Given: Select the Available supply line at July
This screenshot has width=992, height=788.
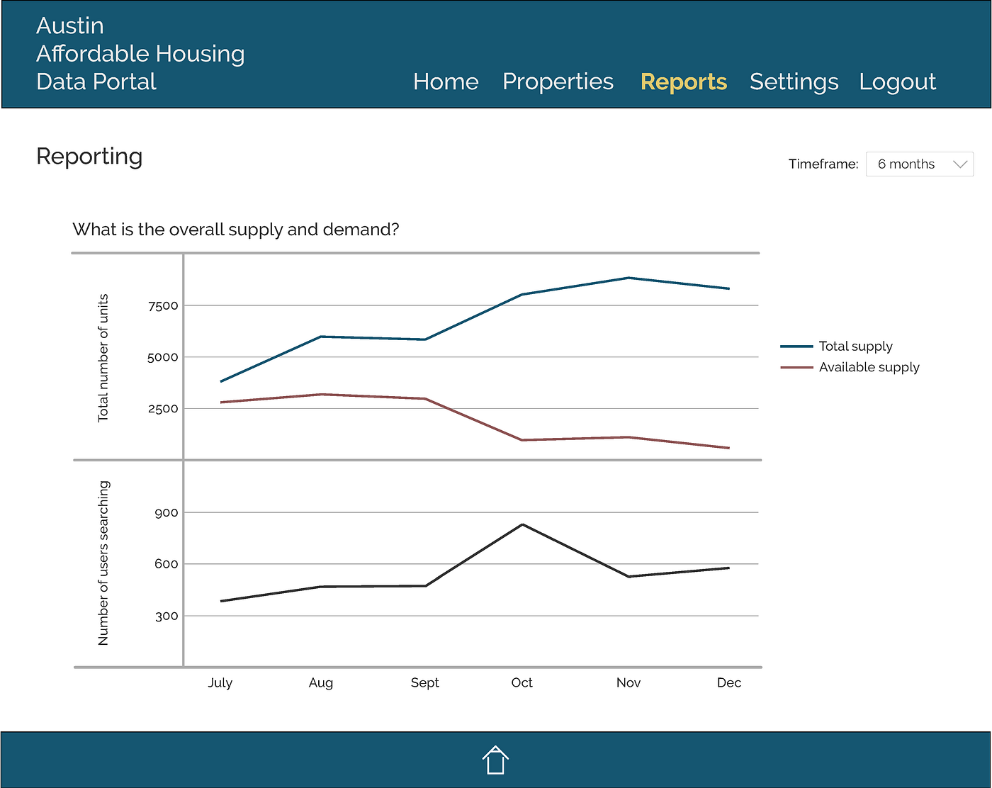Looking at the screenshot, I should pyautogui.click(x=220, y=403).
